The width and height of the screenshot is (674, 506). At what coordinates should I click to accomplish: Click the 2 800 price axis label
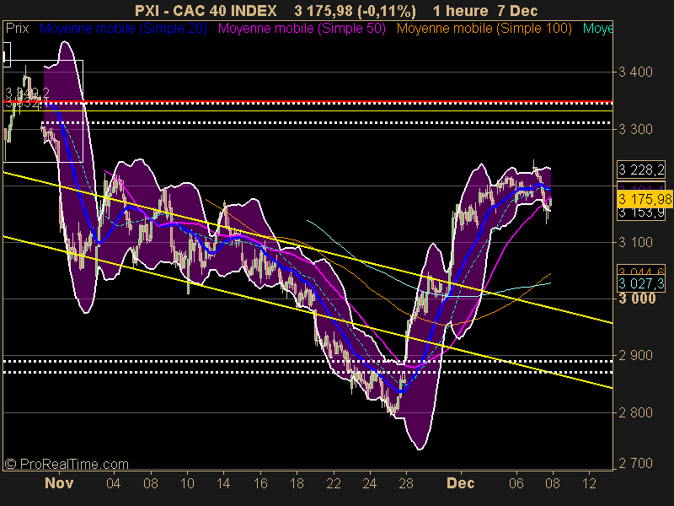coord(635,412)
